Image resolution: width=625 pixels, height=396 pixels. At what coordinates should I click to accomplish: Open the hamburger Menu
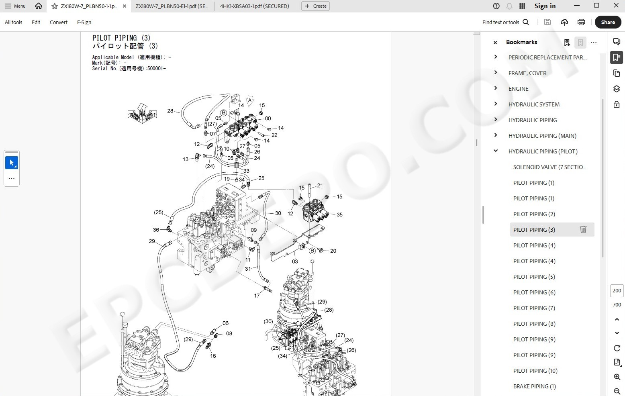coord(15,6)
